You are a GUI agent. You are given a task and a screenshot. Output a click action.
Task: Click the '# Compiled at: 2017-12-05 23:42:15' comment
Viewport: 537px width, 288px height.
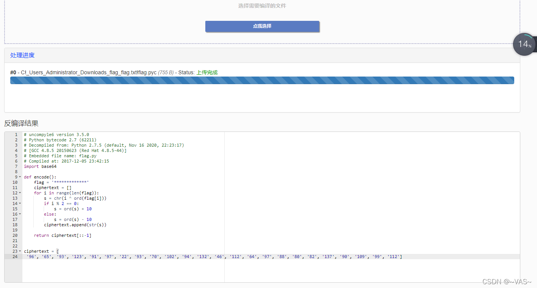(x=66, y=161)
